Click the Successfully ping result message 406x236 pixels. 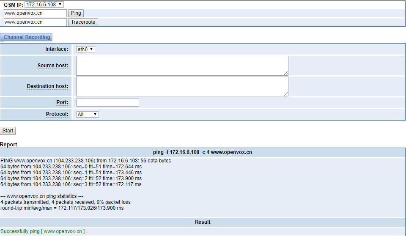[x=44, y=231]
